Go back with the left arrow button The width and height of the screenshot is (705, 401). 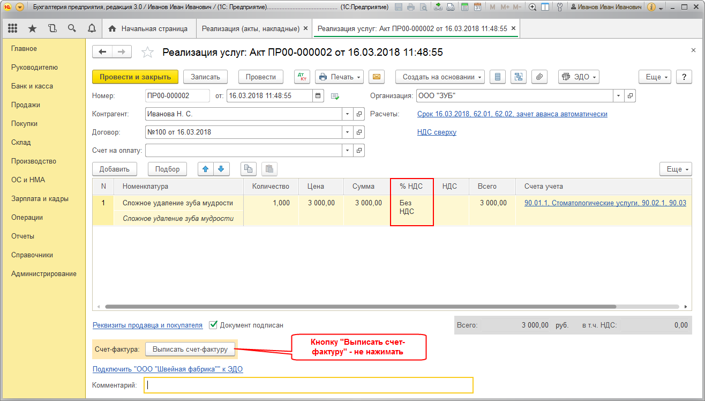[102, 52]
